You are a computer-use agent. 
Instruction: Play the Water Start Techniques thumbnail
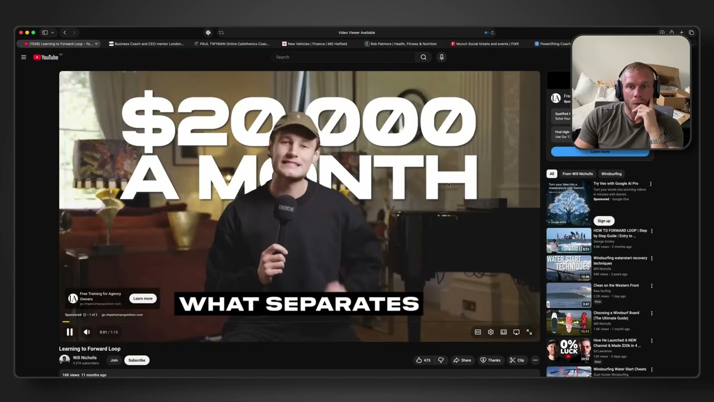(568, 267)
